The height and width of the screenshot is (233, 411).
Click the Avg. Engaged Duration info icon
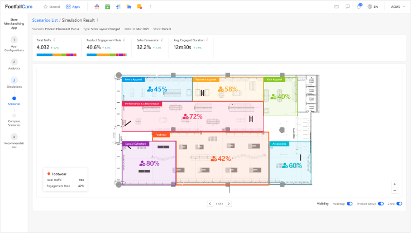(x=207, y=40)
